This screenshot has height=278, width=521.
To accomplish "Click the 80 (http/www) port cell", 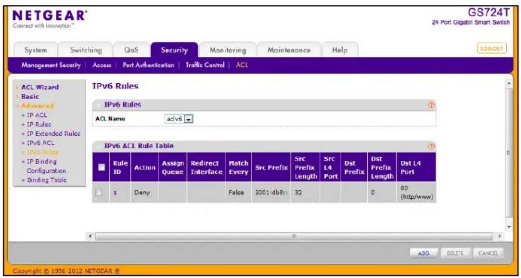I will [x=416, y=192].
